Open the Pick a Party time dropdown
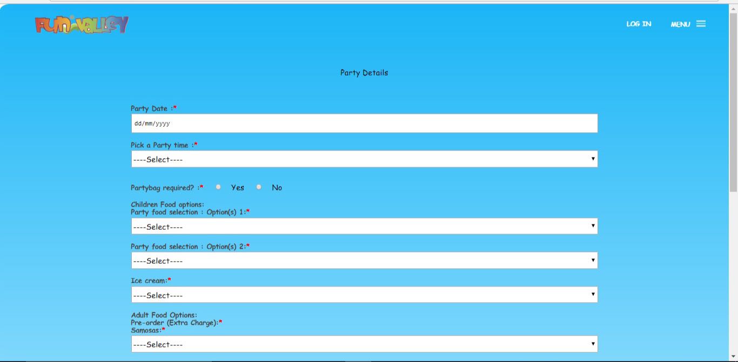The height and width of the screenshot is (362, 738). (364, 159)
